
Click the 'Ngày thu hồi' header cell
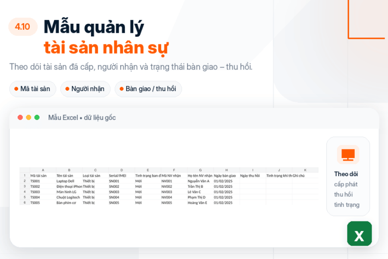[x=253, y=176]
